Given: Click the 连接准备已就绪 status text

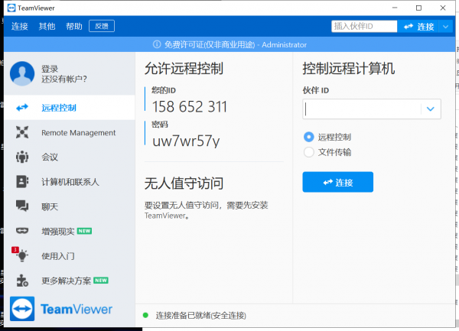Looking at the screenshot, I should pyautogui.click(x=200, y=316).
